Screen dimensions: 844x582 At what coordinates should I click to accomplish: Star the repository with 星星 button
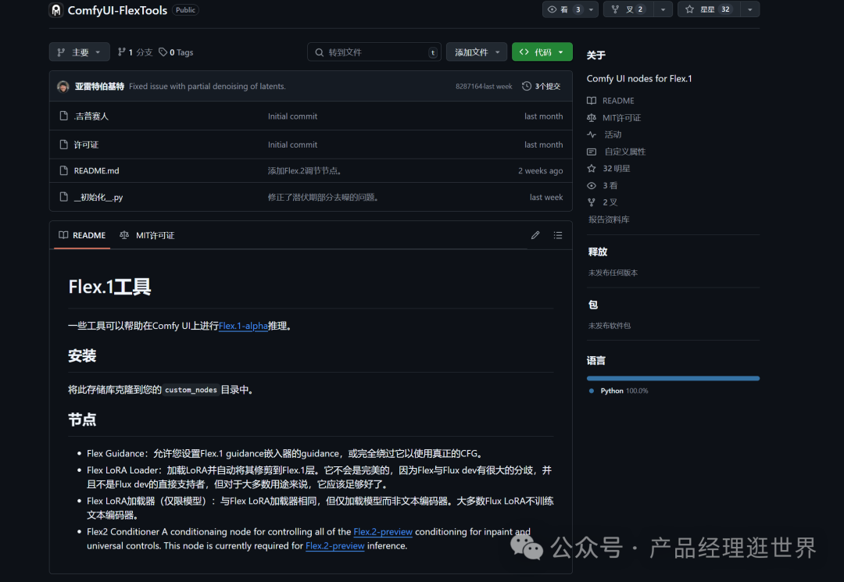pos(709,9)
